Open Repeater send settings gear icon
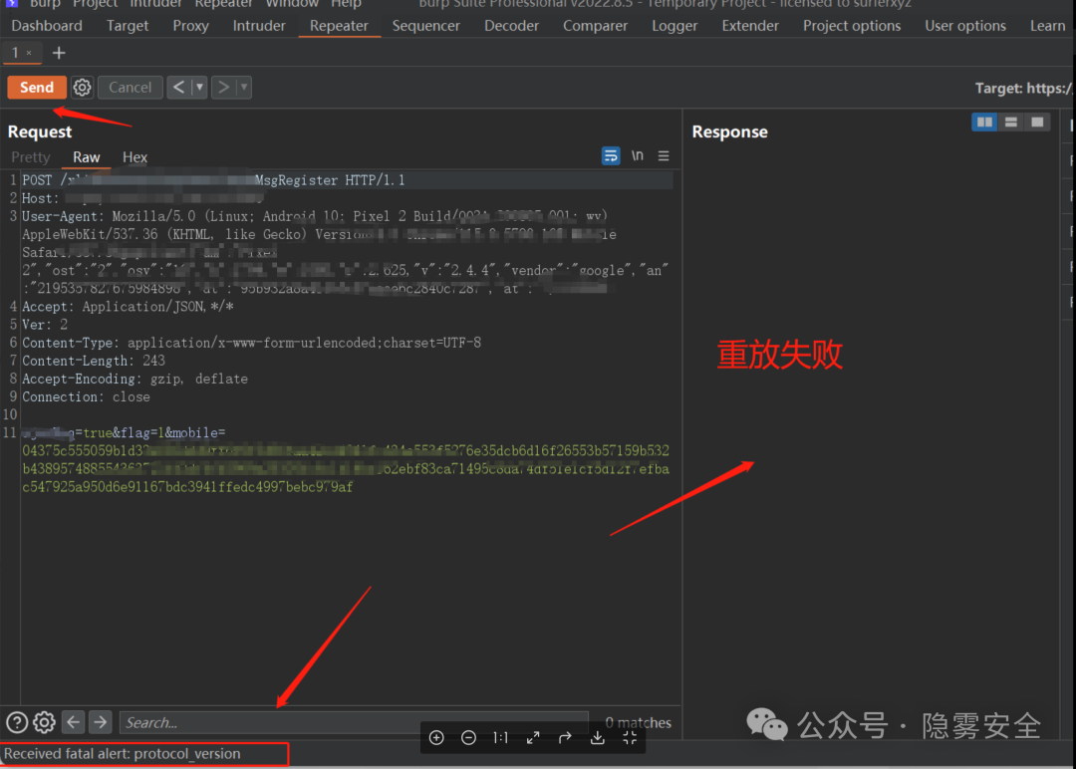 (83, 87)
